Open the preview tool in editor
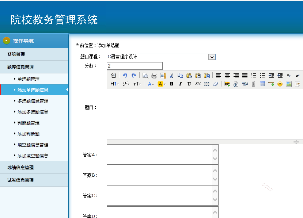 pos(145,76)
